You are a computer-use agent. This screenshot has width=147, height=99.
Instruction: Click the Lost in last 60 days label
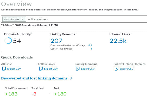pos(61,49)
